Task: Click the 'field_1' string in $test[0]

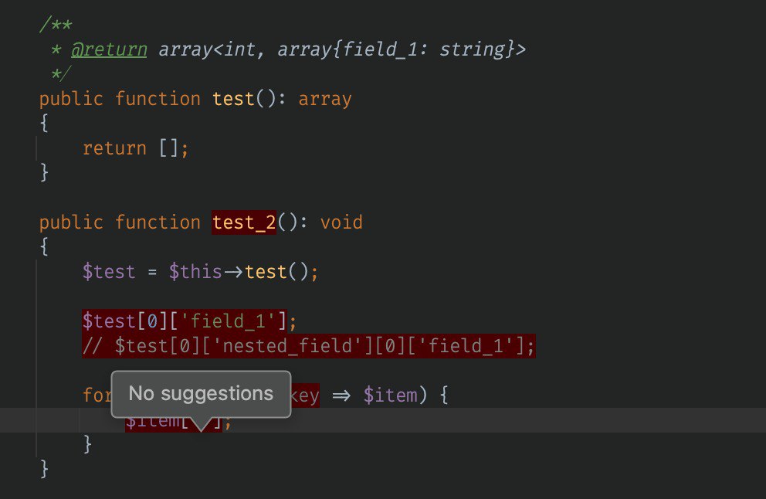Action: click(x=228, y=321)
